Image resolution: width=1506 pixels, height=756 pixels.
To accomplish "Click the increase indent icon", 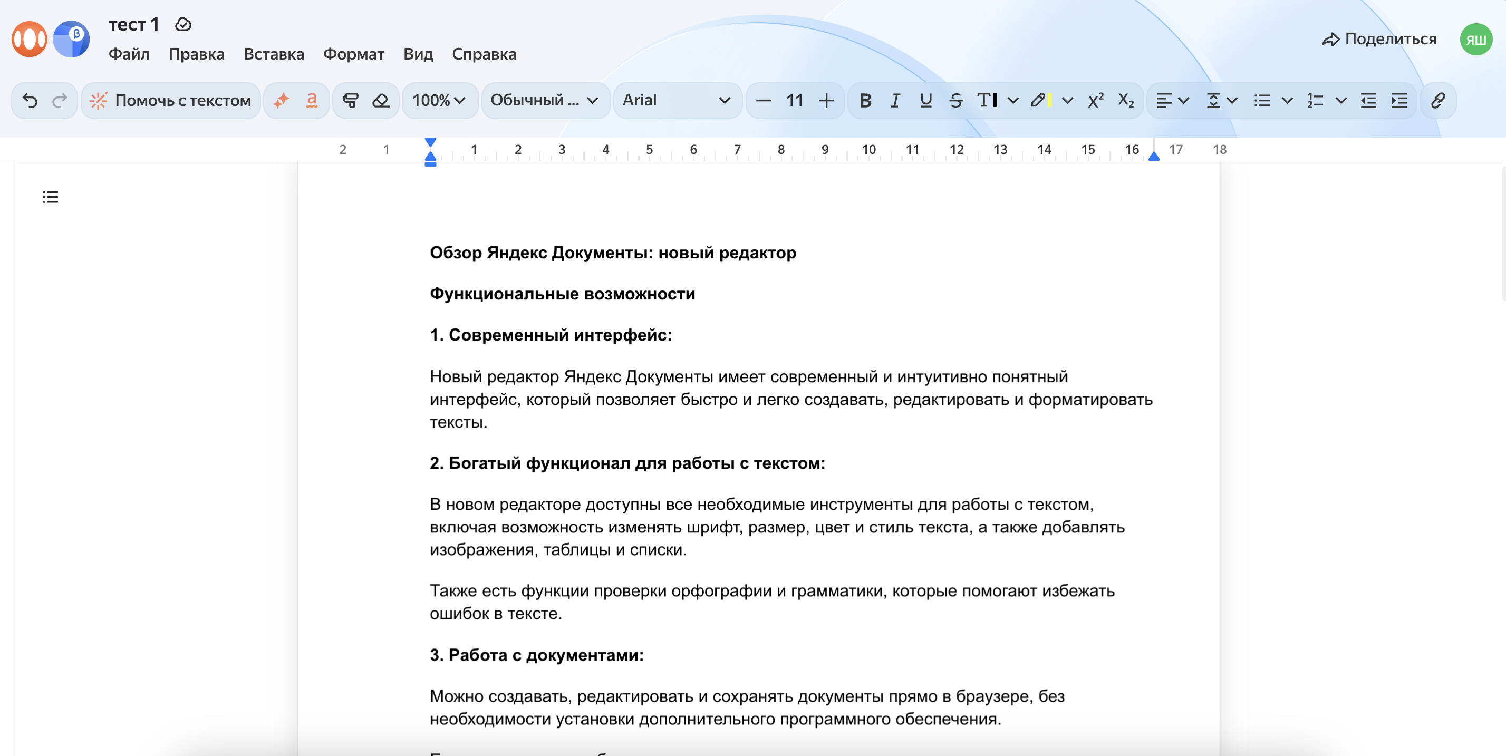I will tap(1399, 101).
